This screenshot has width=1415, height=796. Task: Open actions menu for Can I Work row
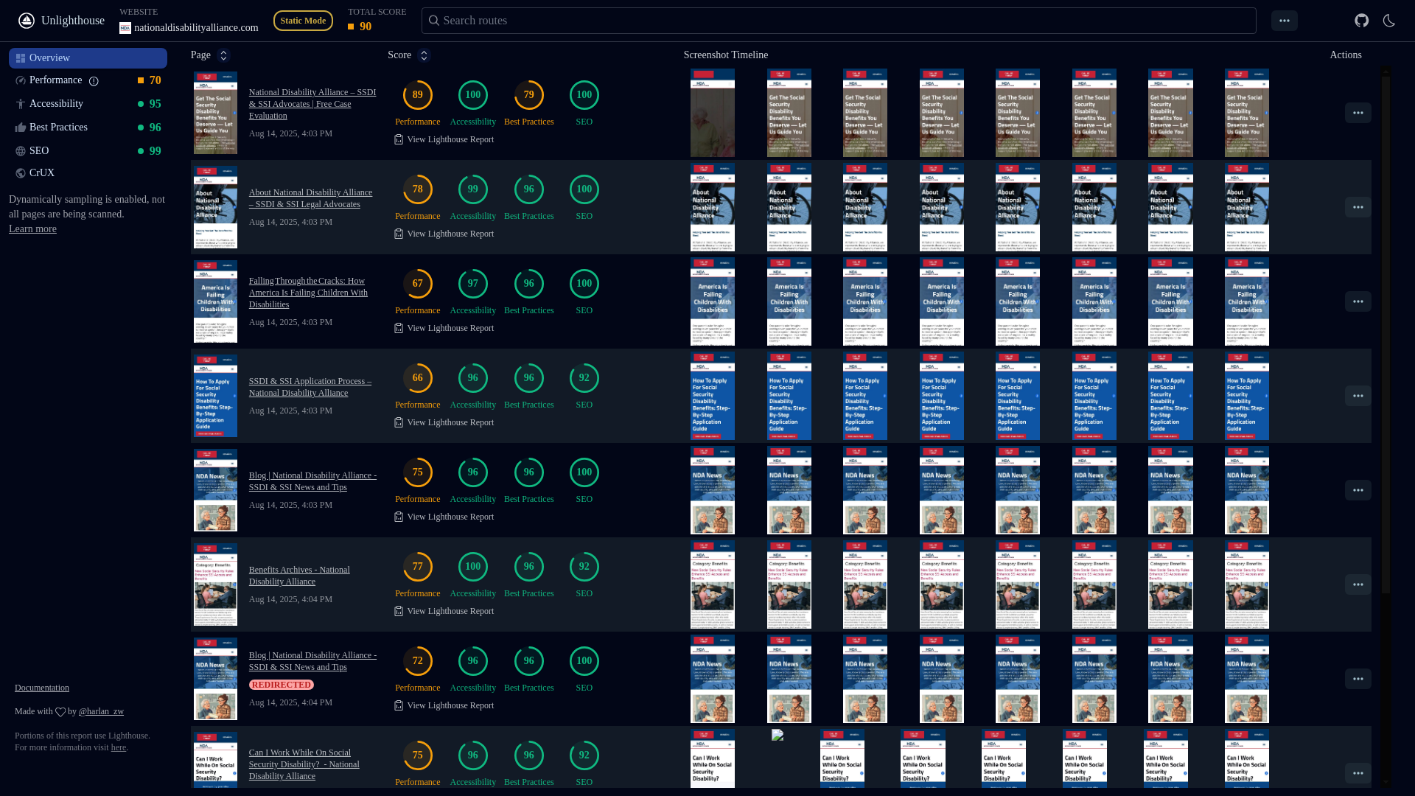click(x=1358, y=773)
